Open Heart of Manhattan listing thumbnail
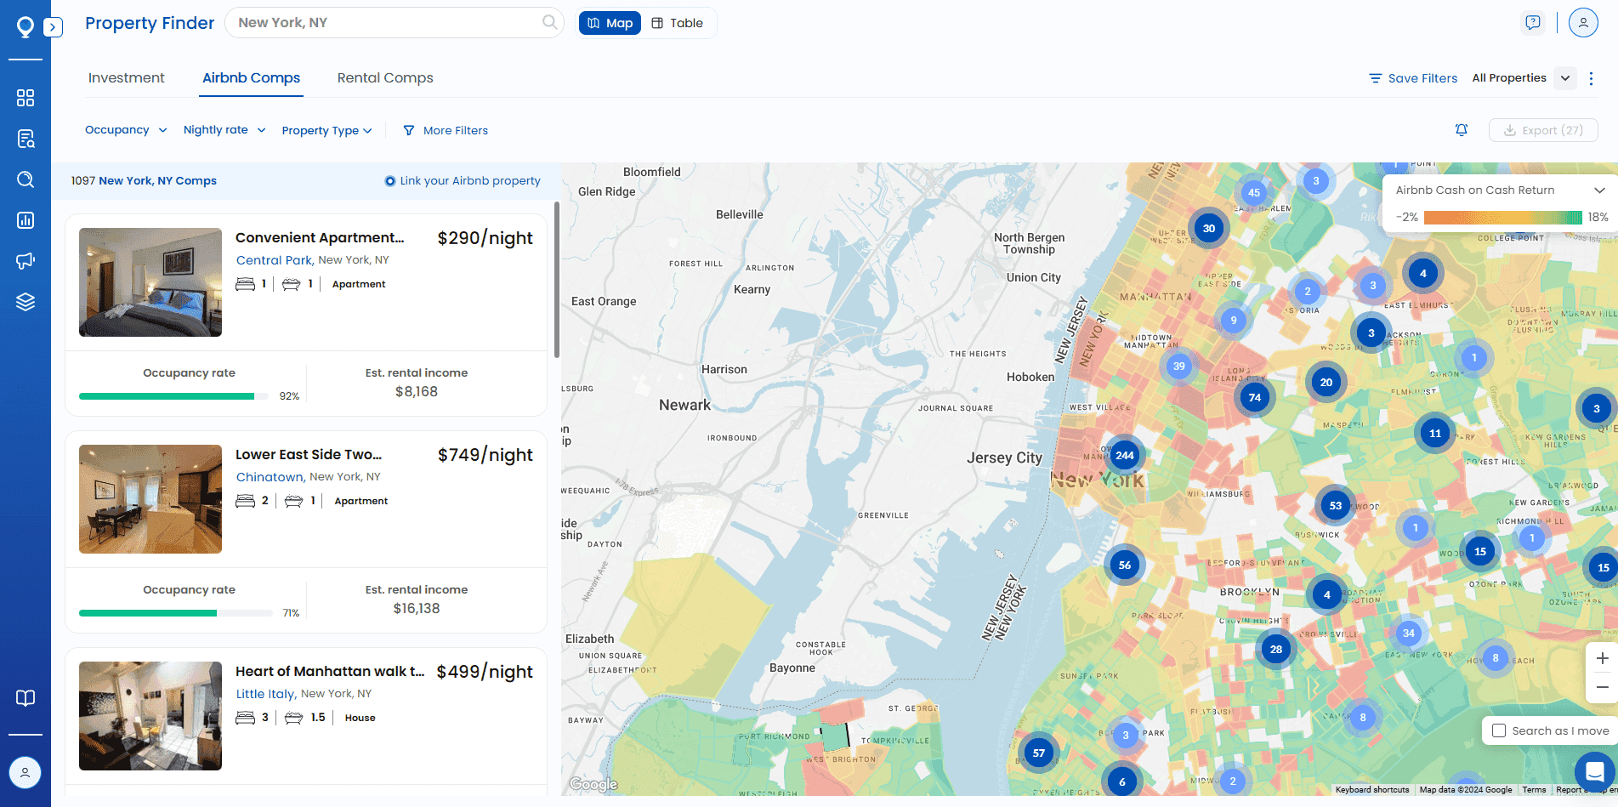 click(150, 716)
